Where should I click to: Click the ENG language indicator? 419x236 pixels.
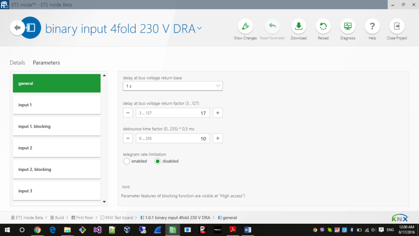[x=390, y=230]
